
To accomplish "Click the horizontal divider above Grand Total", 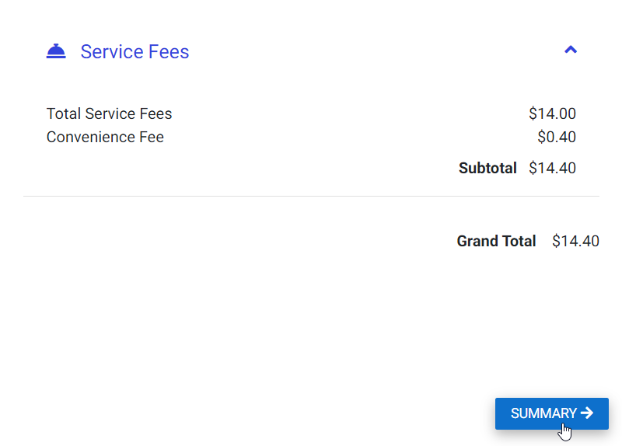I will tap(311, 196).
